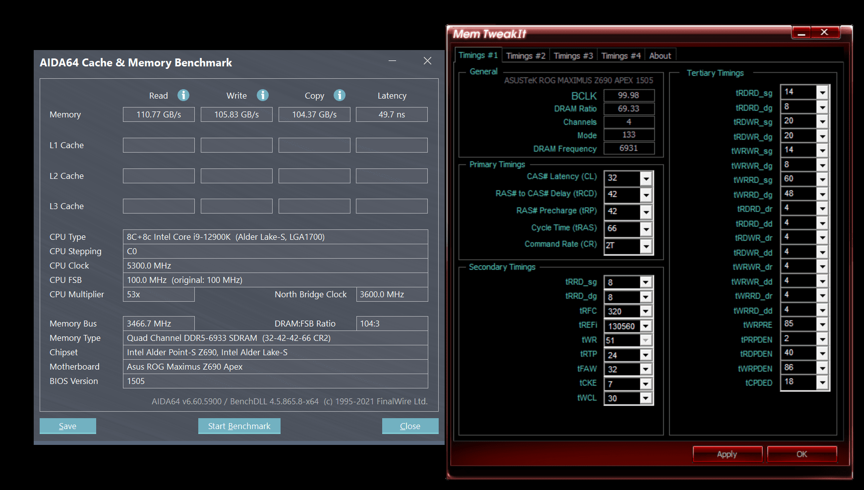This screenshot has width=864, height=490.
Task: Save the AIDA64 benchmark results
Action: [68, 426]
